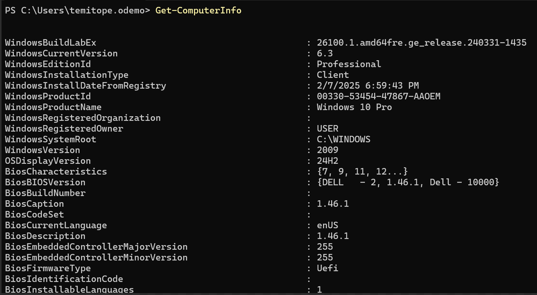Click the OSDisplayVersion value 24H2

[x=327, y=161]
